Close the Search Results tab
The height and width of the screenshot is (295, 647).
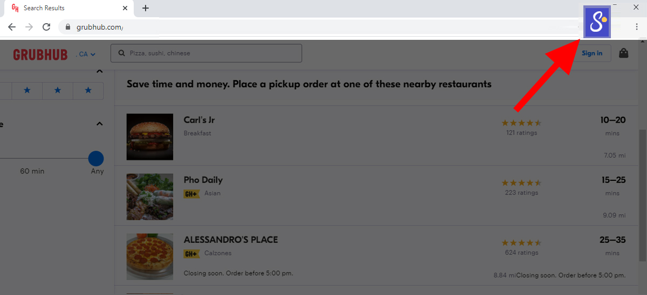(x=125, y=8)
